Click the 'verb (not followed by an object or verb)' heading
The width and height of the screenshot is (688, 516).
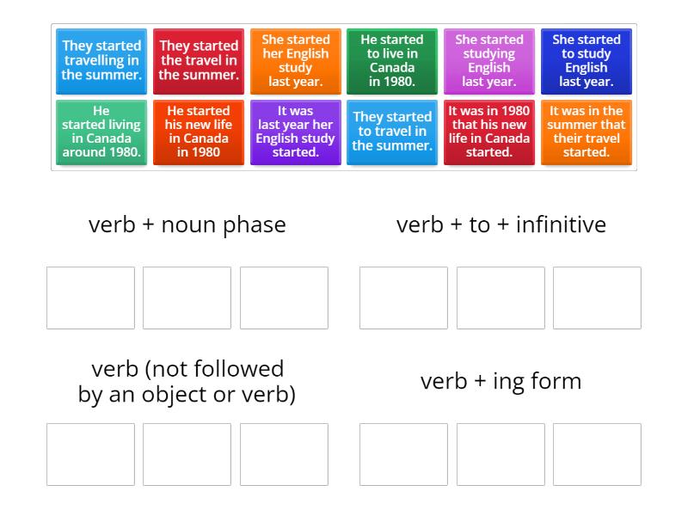click(187, 381)
